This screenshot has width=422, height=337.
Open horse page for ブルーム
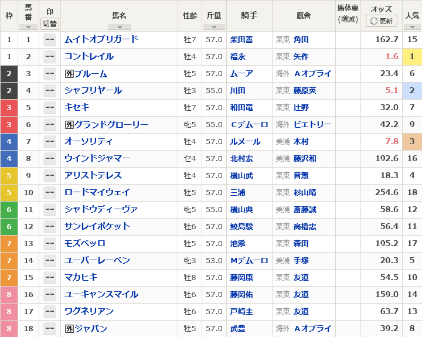coord(90,73)
